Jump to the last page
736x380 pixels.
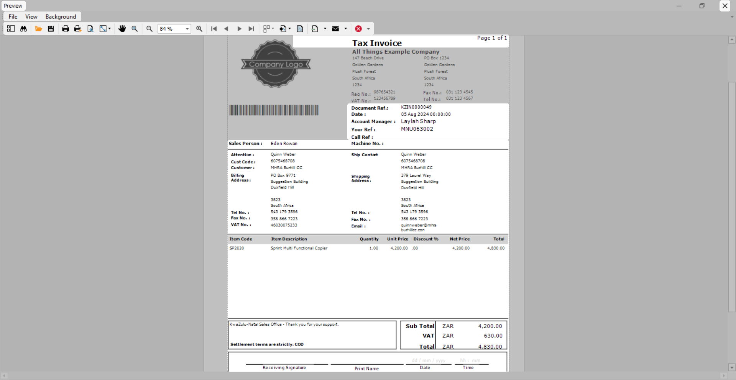pyautogui.click(x=251, y=29)
